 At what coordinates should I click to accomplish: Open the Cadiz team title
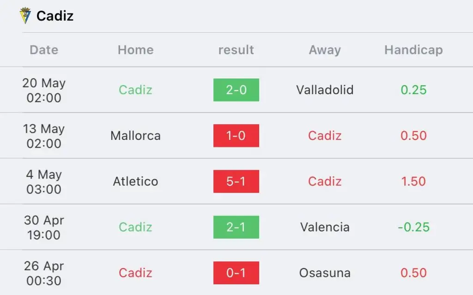[55, 16]
